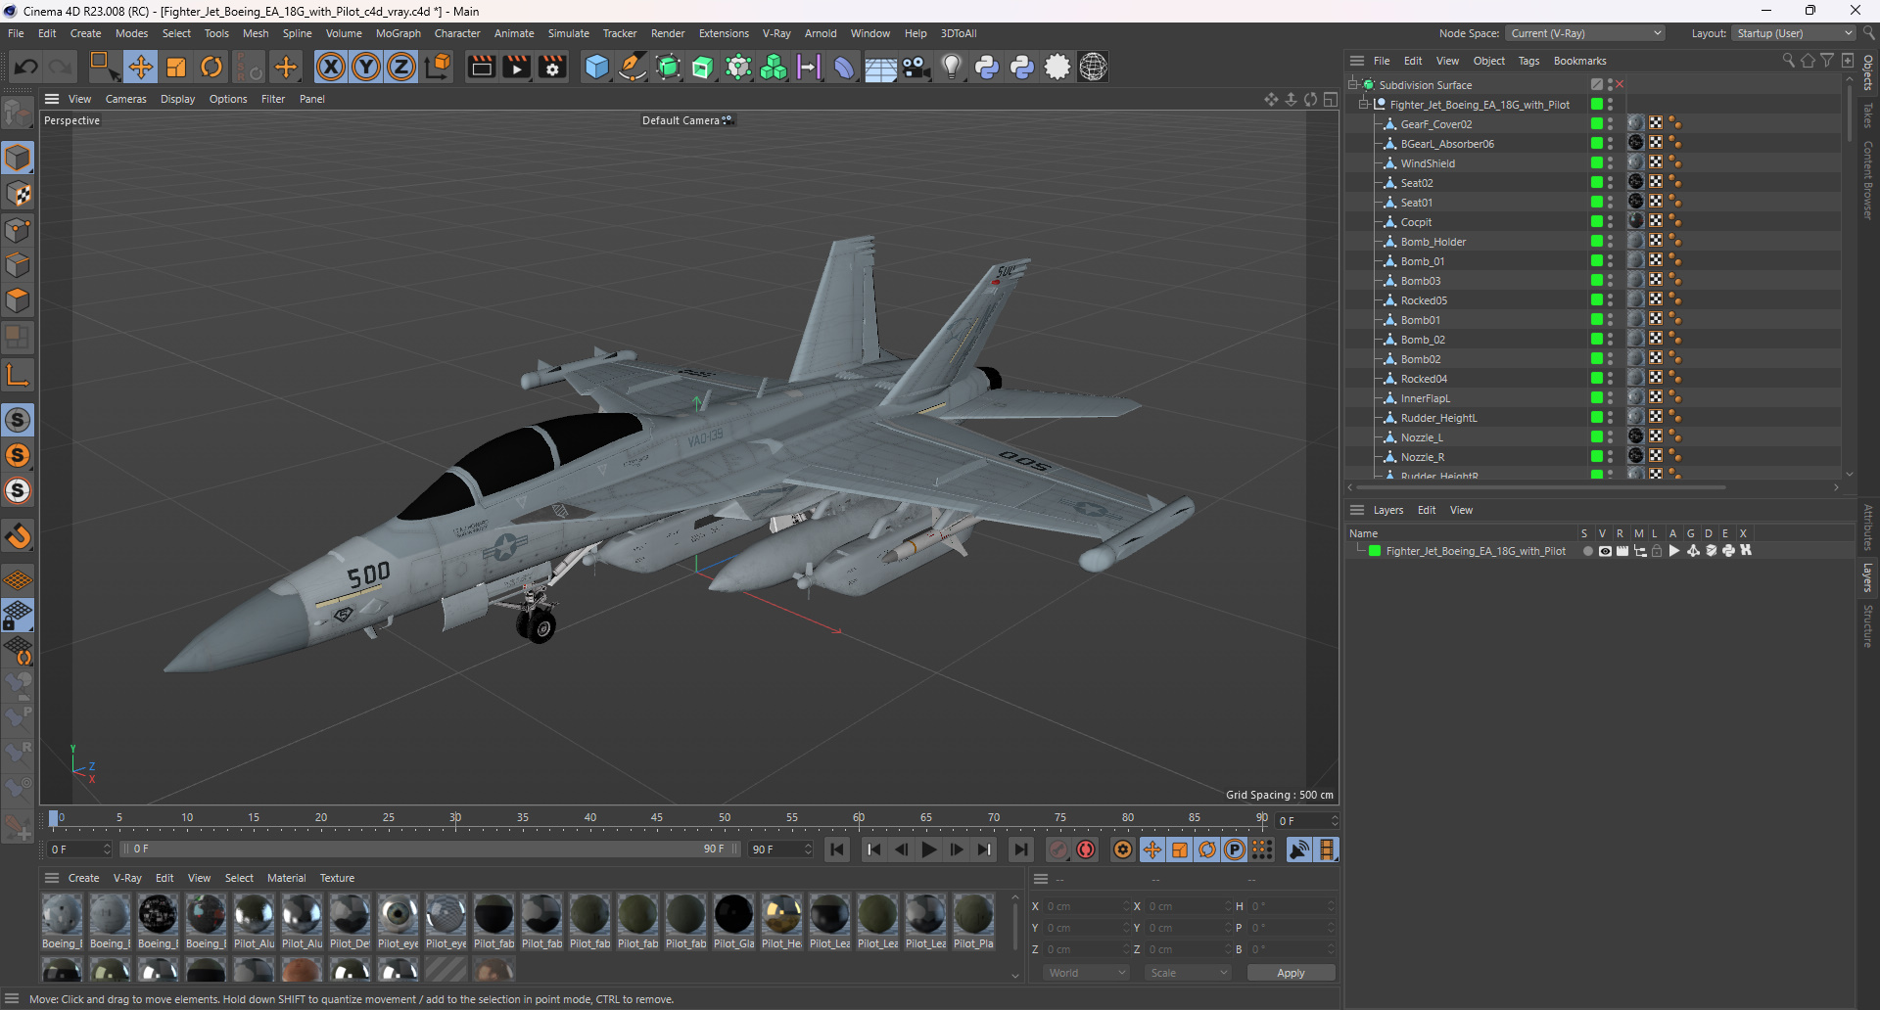Click the Make Editable tool
Image resolution: width=1880 pixels, height=1010 pixels.
[x=18, y=114]
